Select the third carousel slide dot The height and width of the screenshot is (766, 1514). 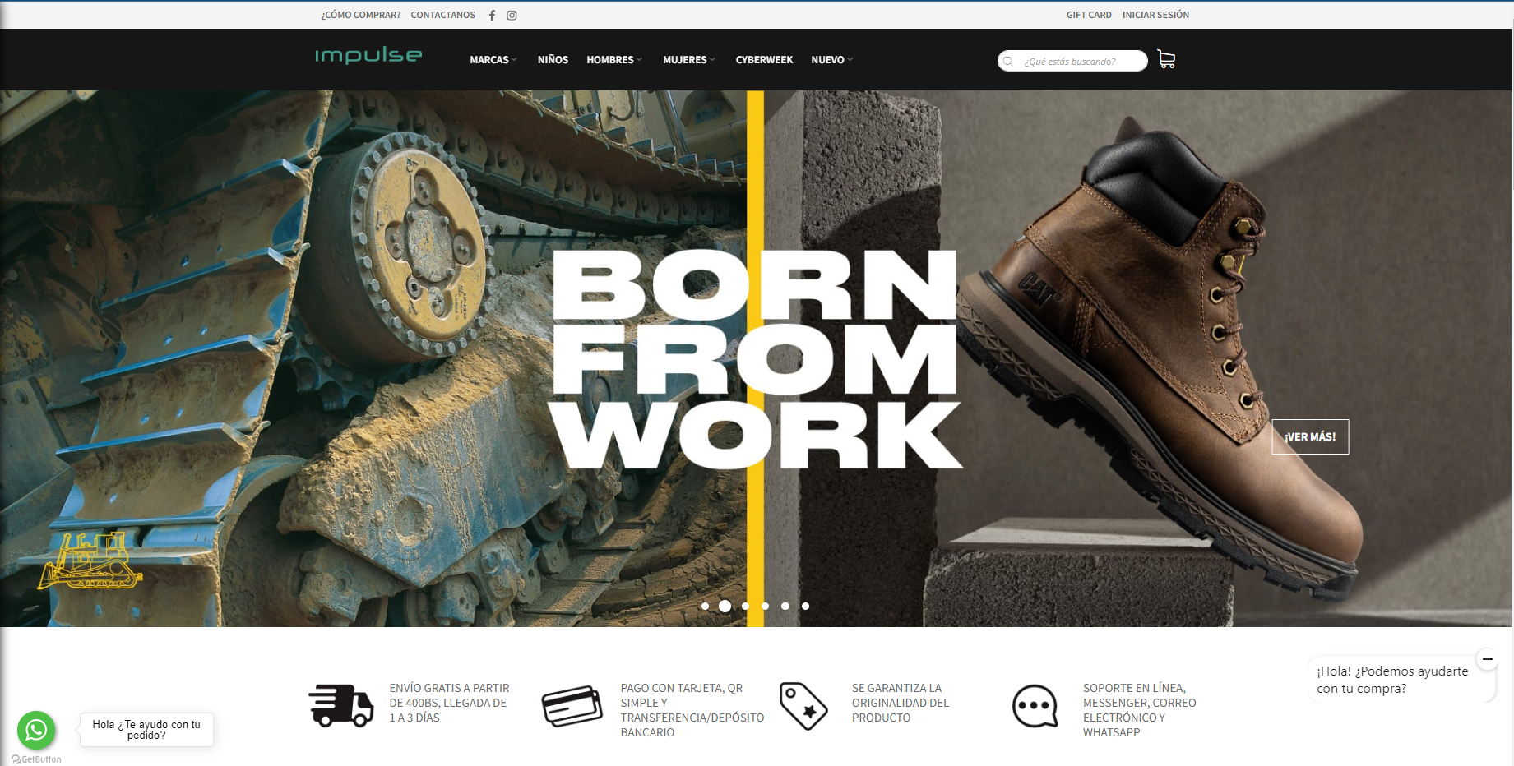pos(745,606)
